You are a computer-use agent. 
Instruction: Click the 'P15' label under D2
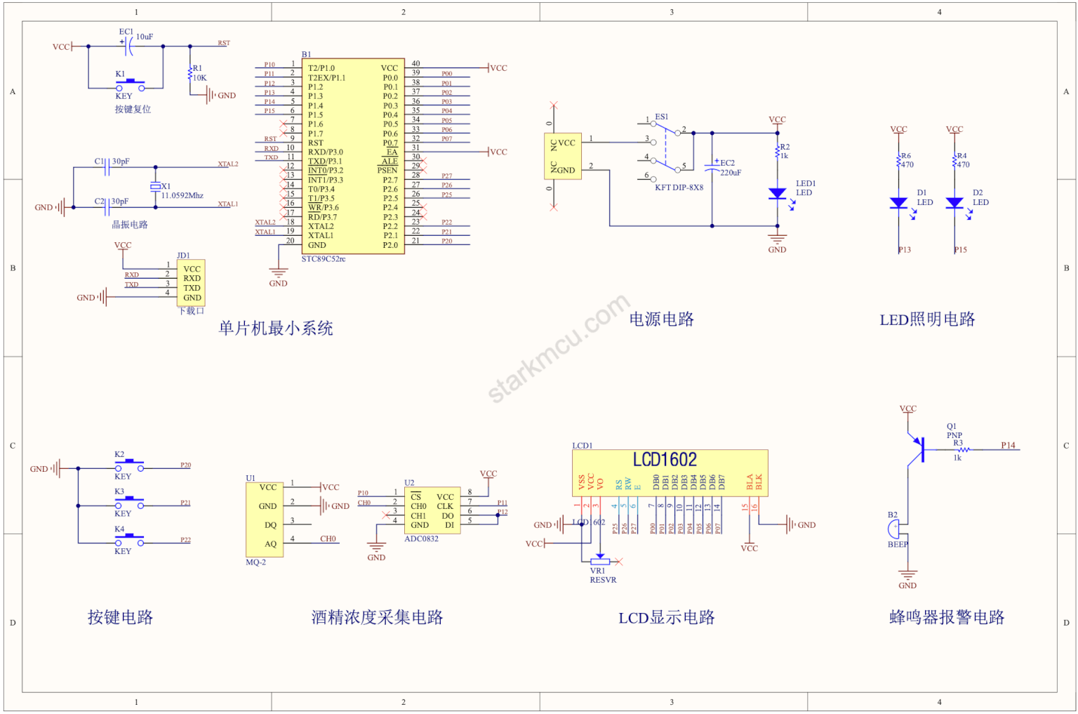click(961, 250)
